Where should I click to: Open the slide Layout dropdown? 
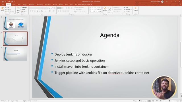[x=24, y=7]
